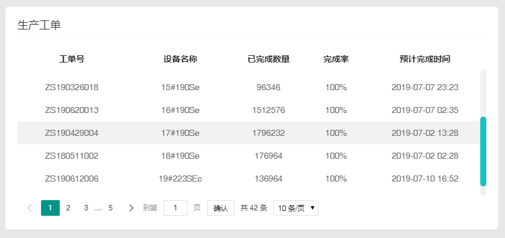Jump to page 5

110,208
